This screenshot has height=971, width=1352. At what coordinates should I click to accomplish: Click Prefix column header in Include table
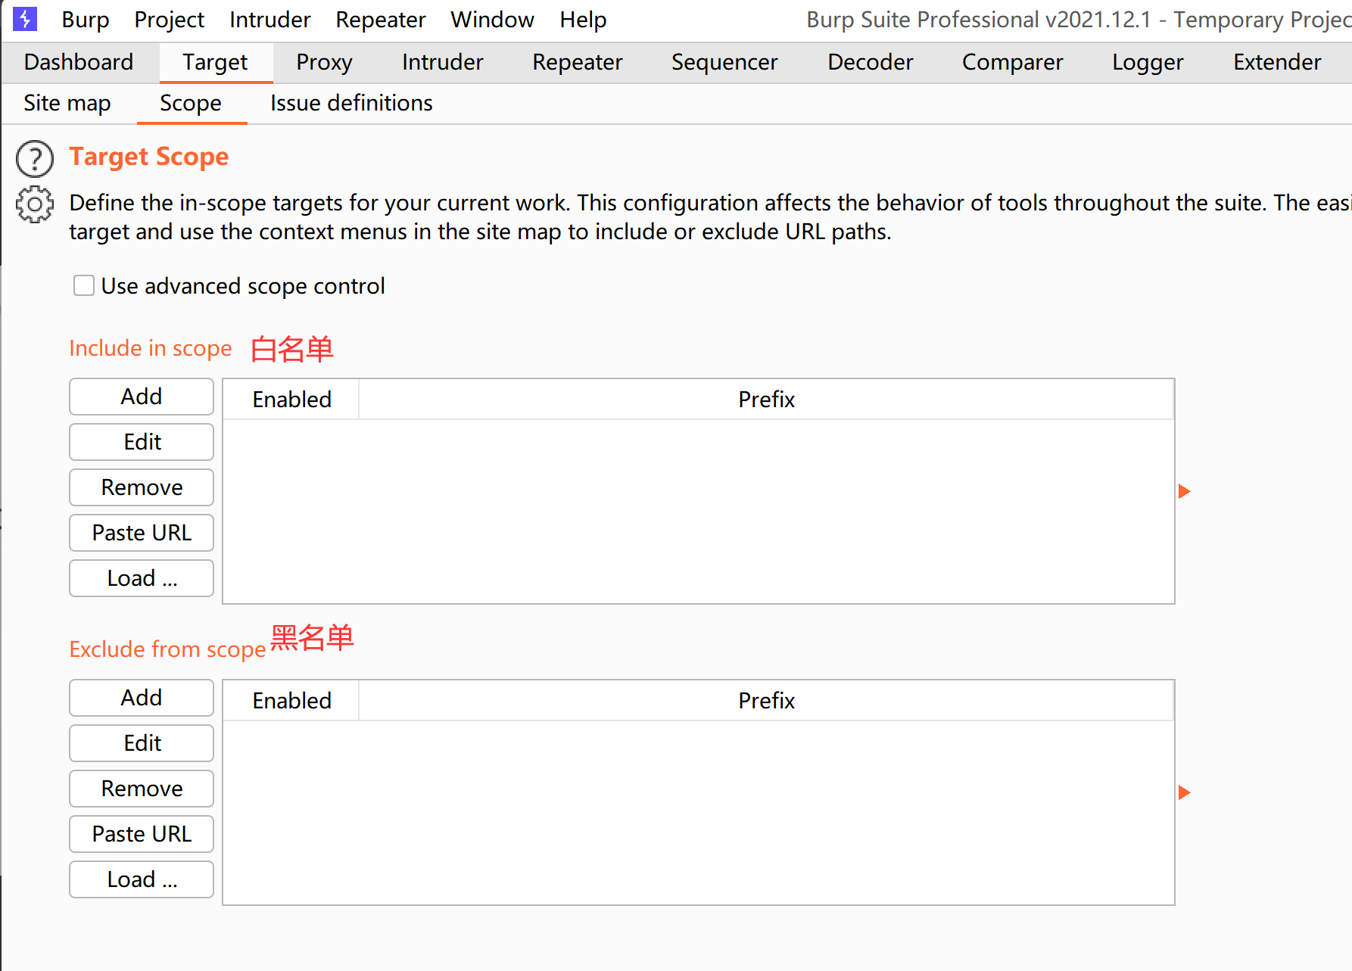(x=766, y=400)
